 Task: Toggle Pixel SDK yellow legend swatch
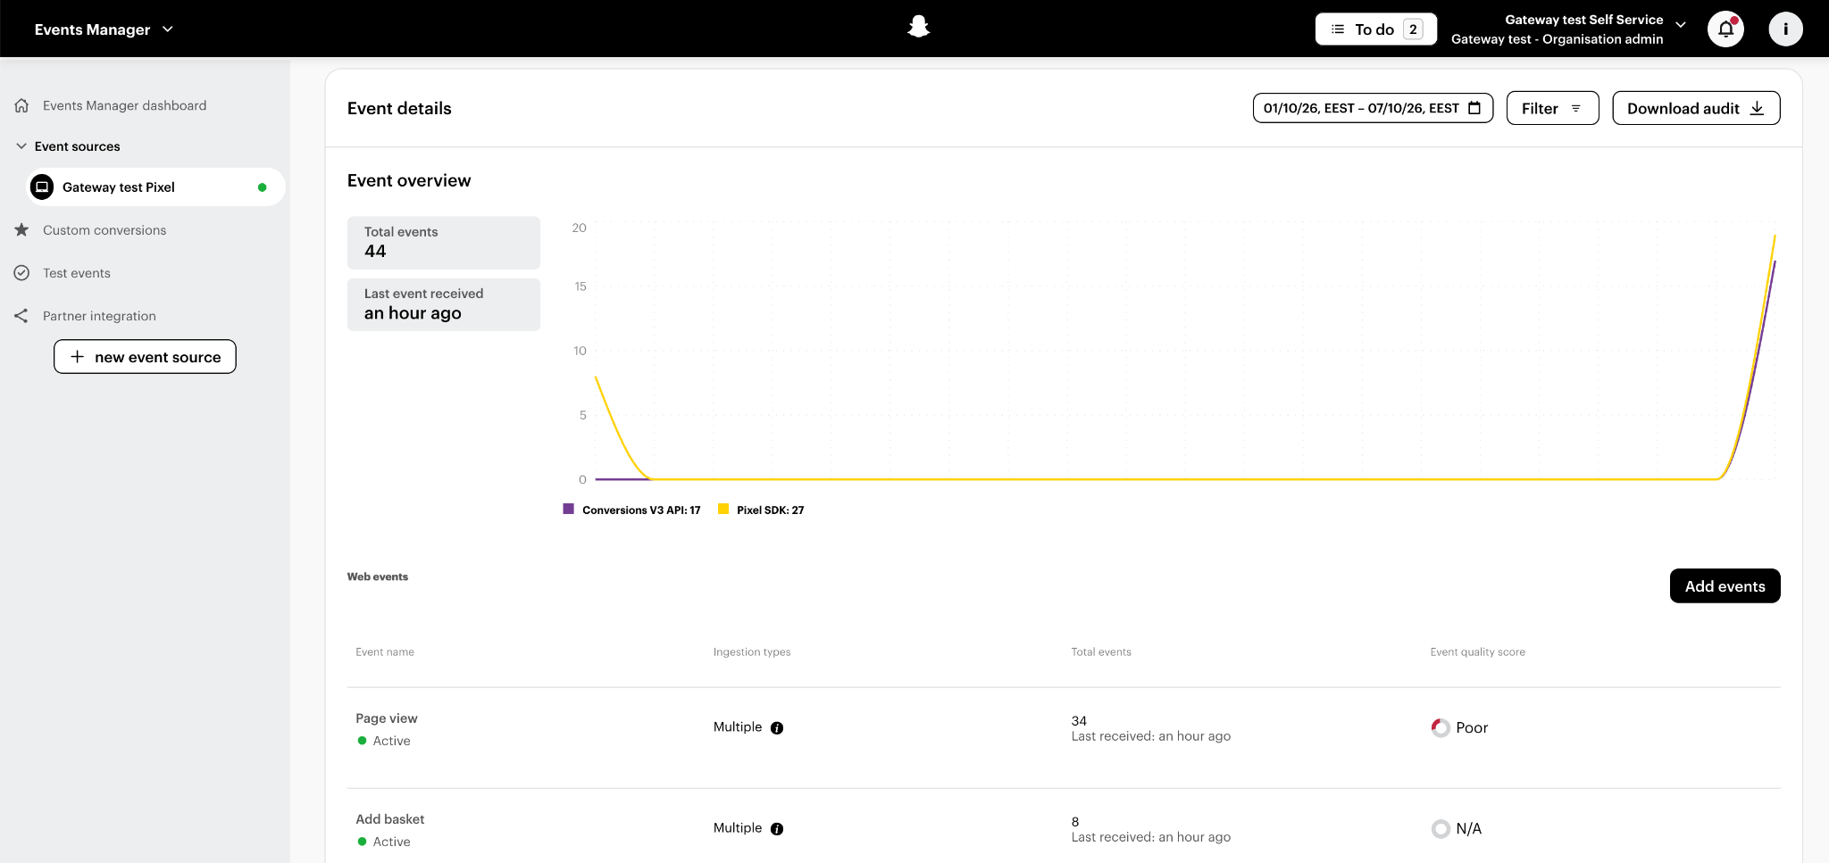point(723,509)
